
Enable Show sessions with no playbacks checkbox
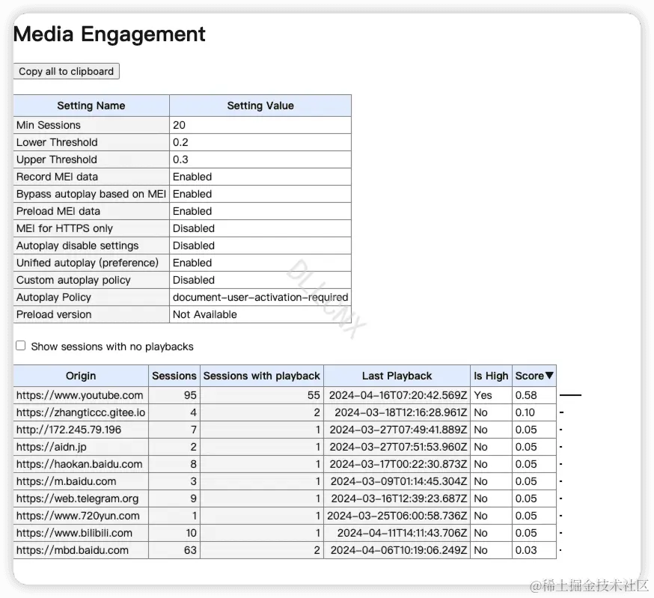[20, 346]
